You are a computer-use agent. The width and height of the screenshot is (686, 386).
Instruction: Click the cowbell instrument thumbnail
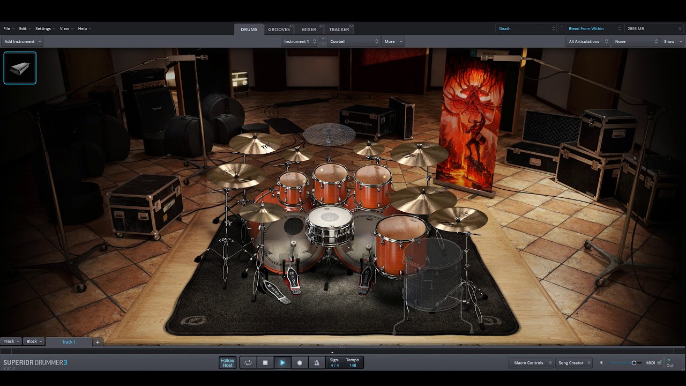click(x=20, y=68)
